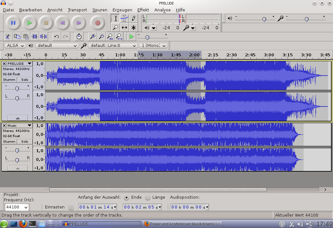
Task: Open the default playback device dropdown
Action: coord(57,46)
